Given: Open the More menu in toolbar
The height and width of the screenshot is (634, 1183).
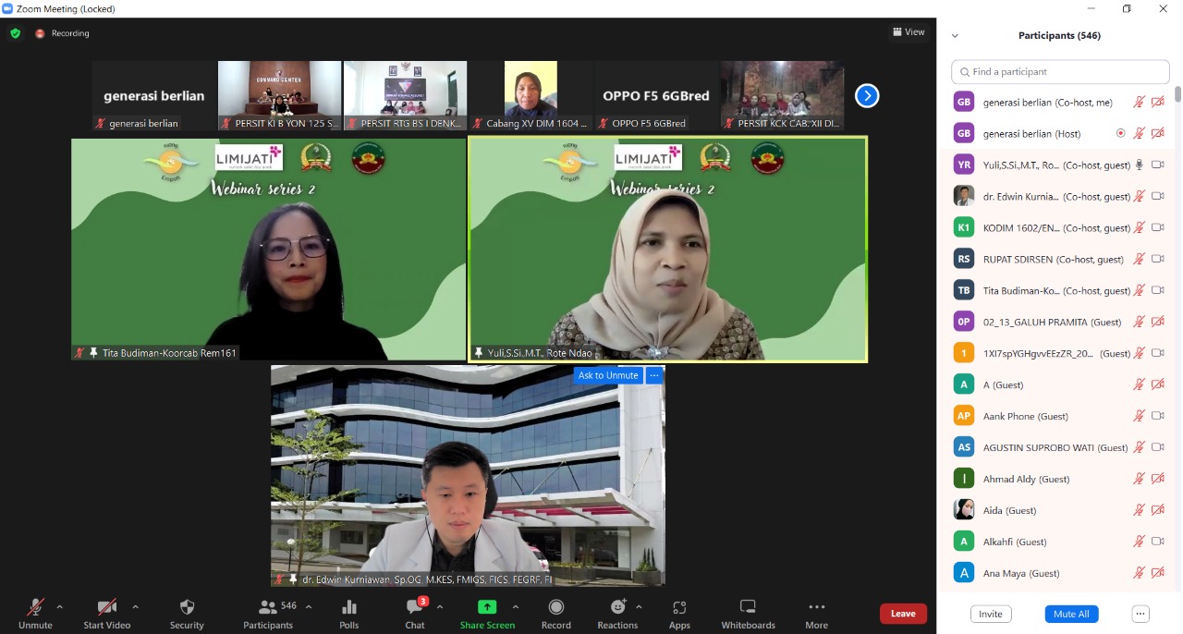Looking at the screenshot, I should [x=816, y=608].
